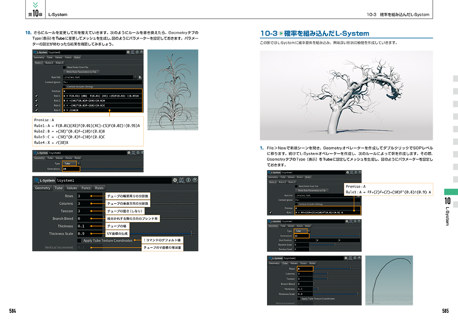
Task: Check Apply Tube Texture Coordinates in the annotated panel
Action: tap(80, 240)
